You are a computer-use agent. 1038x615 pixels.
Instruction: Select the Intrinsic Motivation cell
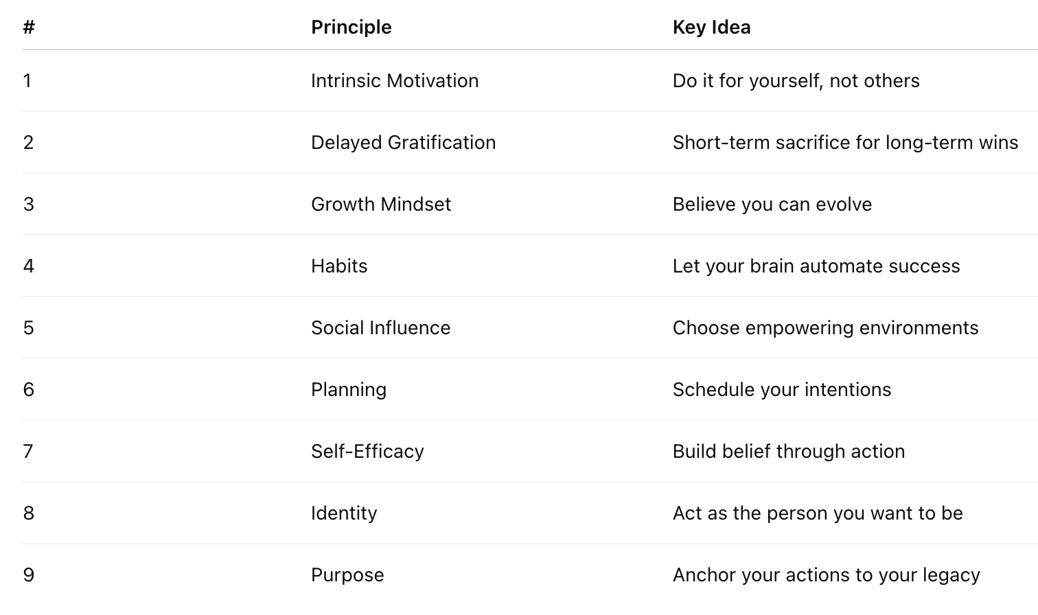click(395, 80)
